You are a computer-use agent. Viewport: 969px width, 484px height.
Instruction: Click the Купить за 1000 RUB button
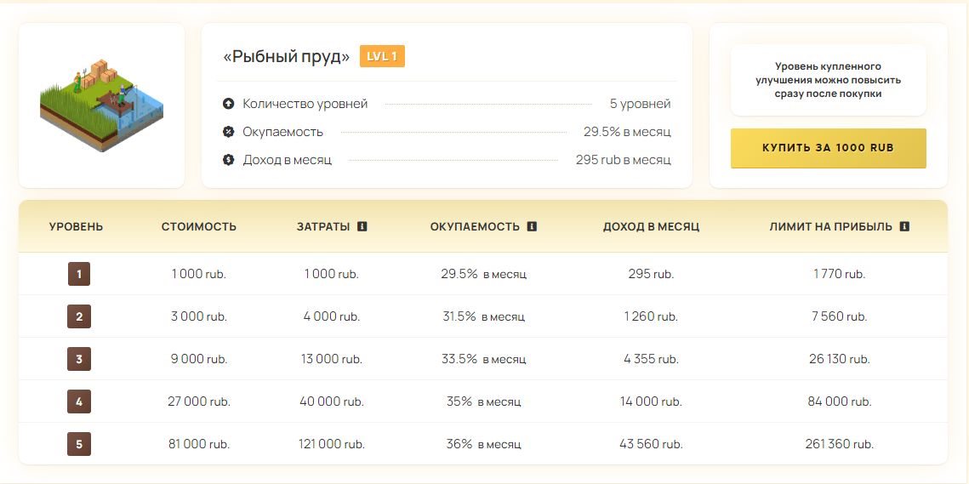pos(828,148)
